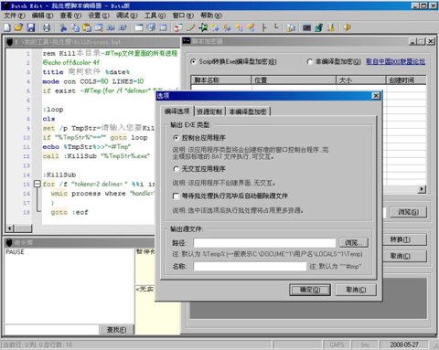439x350 pixels.
Task: Paste using the clipboard toolbar icon
Action: coord(87,27)
